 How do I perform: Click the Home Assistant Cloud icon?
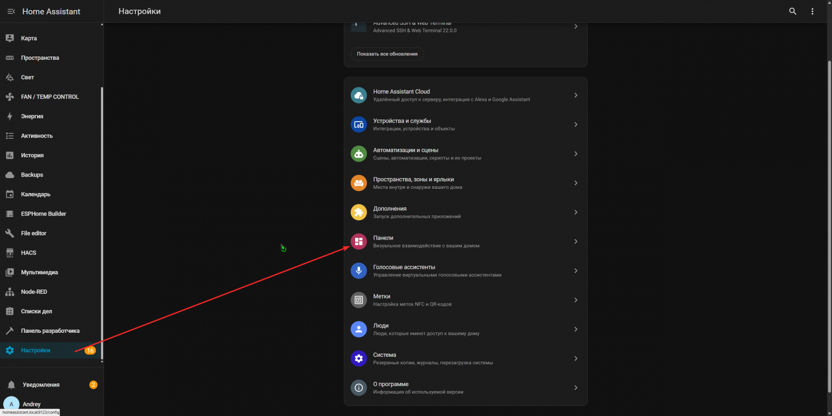coord(358,95)
